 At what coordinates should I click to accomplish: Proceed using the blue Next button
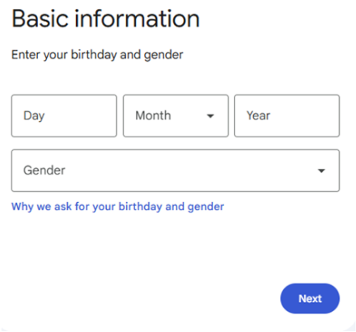(310, 298)
